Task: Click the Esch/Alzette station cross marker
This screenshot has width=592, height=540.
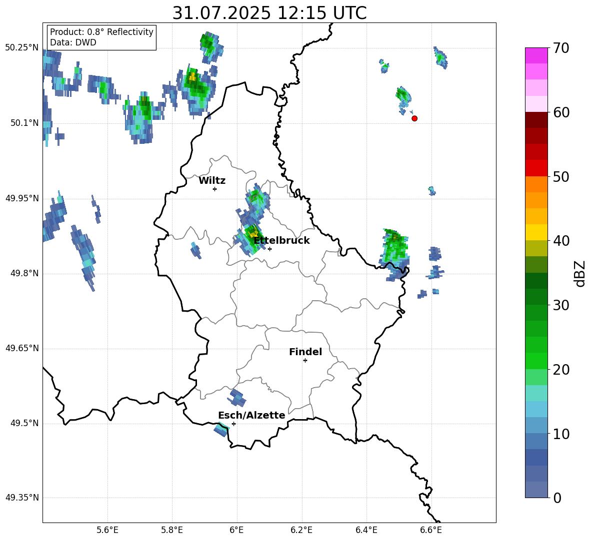Action: click(x=233, y=424)
